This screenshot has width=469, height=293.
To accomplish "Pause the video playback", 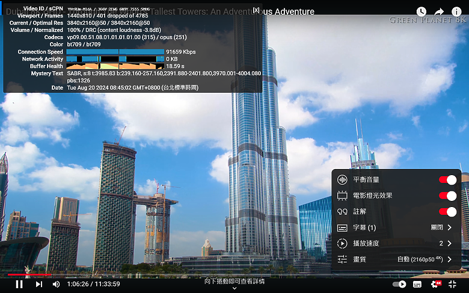I will (19, 284).
